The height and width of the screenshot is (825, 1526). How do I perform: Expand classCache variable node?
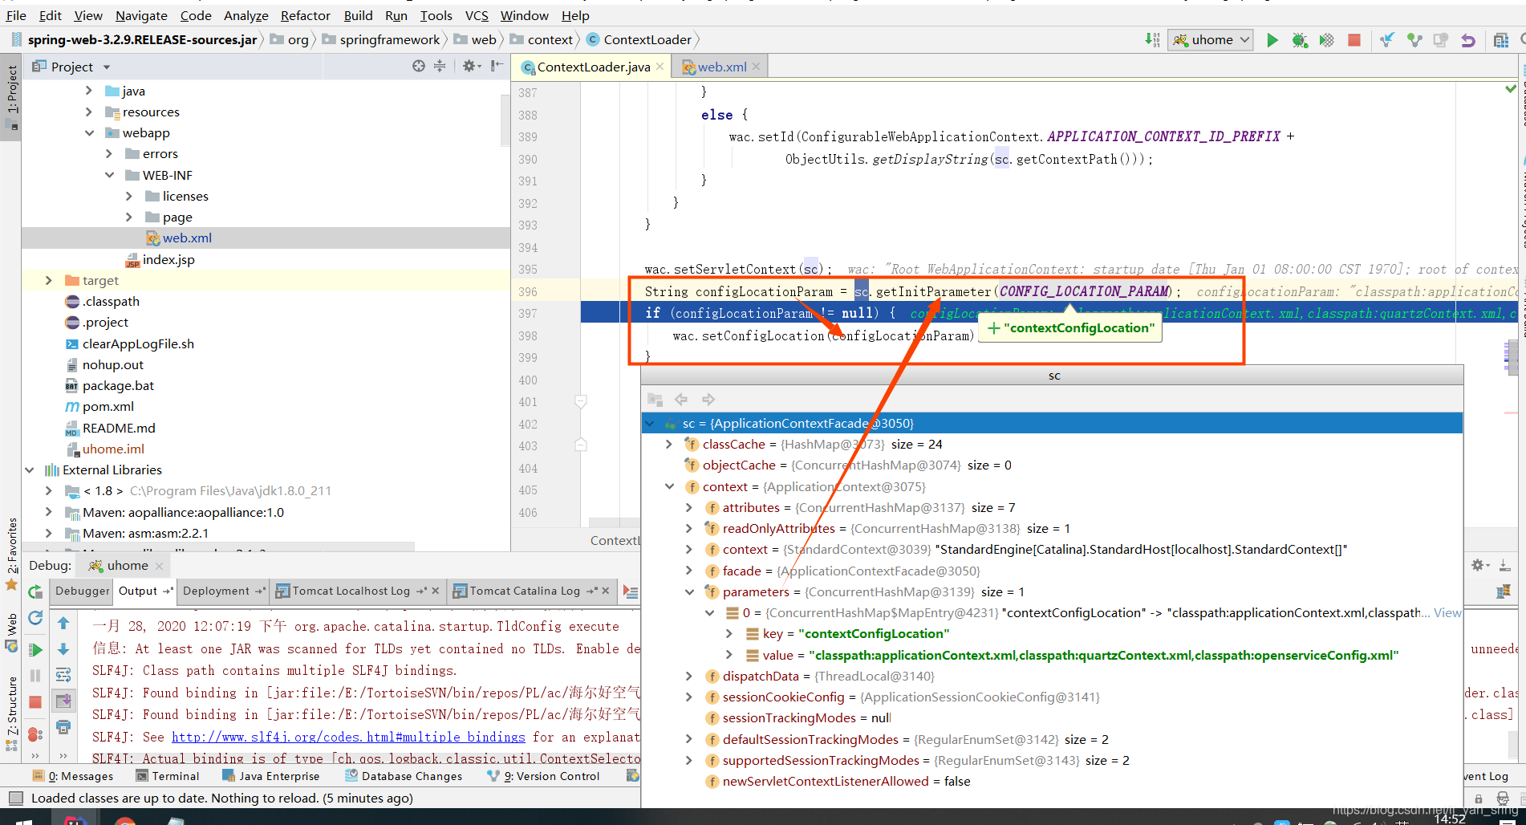click(669, 444)
